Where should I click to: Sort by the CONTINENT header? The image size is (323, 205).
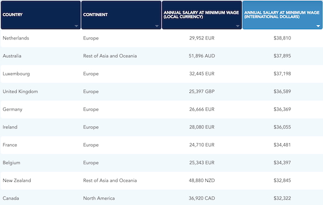pyautogui.click(x=121, y=15)
